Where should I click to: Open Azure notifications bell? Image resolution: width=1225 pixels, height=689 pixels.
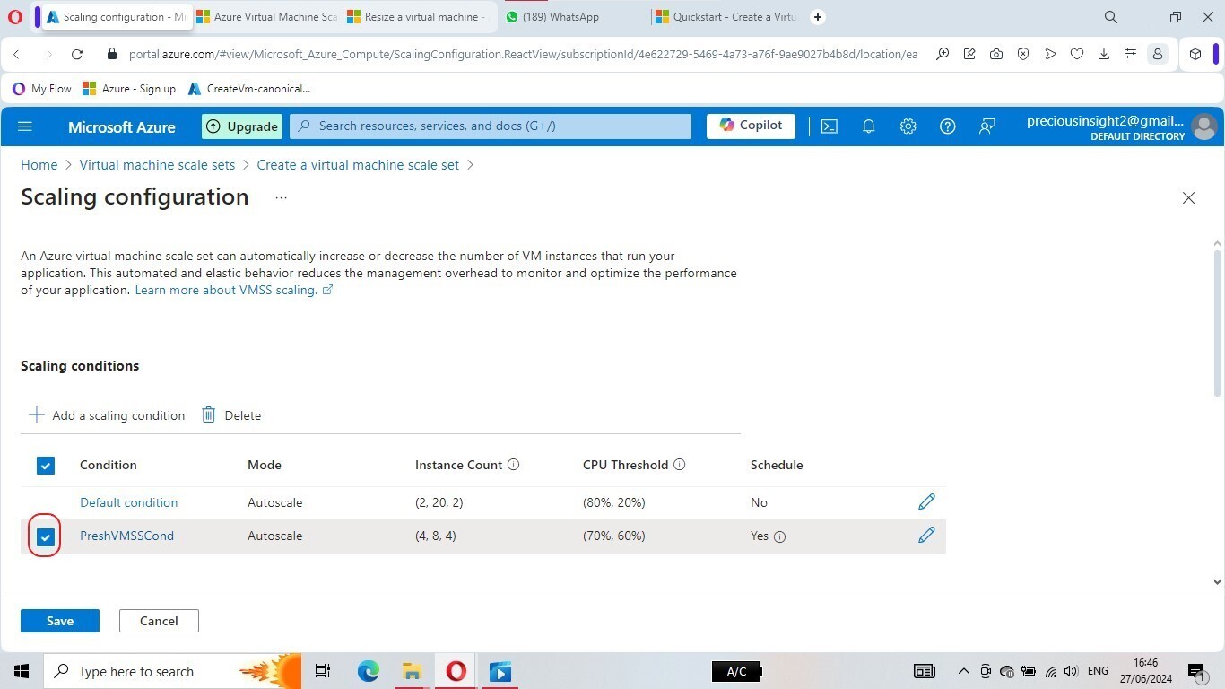click(x=869, y=126)
